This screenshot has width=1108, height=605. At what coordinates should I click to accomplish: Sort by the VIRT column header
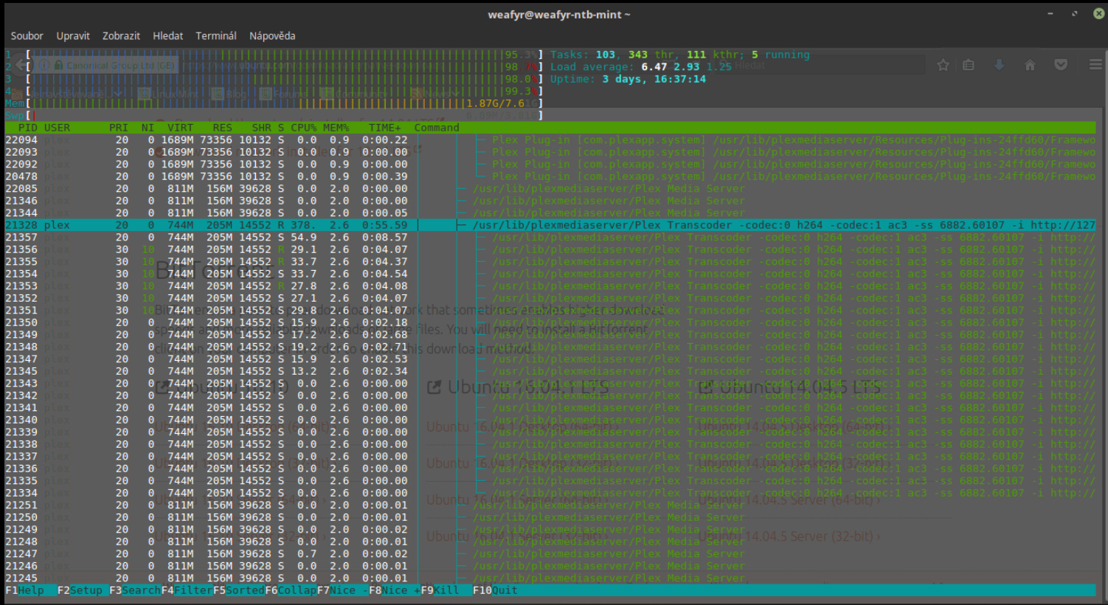click(x=180, y=128)
